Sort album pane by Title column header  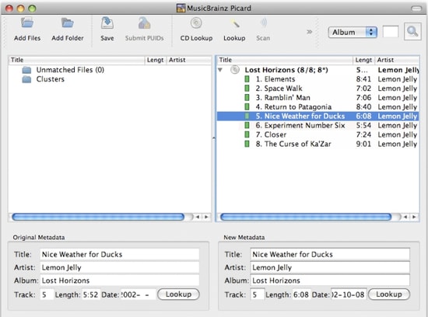pyautogui.click(x=285, y=60)
